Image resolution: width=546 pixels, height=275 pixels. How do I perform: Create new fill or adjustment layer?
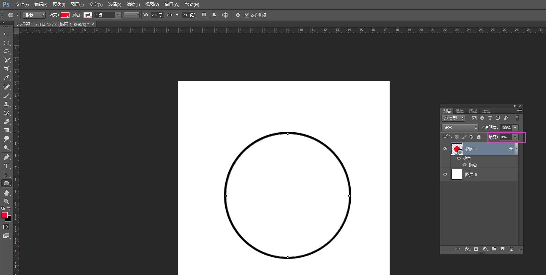pos(485,249)
